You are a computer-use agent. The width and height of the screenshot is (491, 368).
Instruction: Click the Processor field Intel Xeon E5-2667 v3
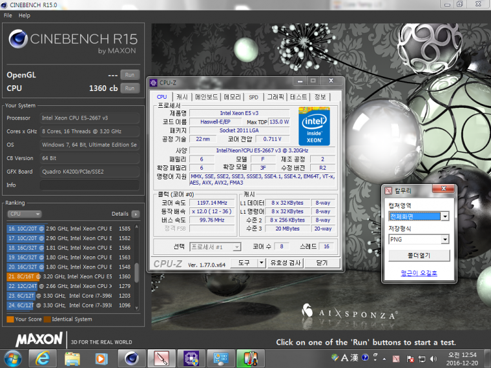click(90, 118)
